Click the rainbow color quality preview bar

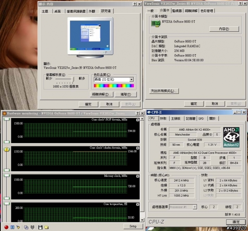click(x=114, y=86)
